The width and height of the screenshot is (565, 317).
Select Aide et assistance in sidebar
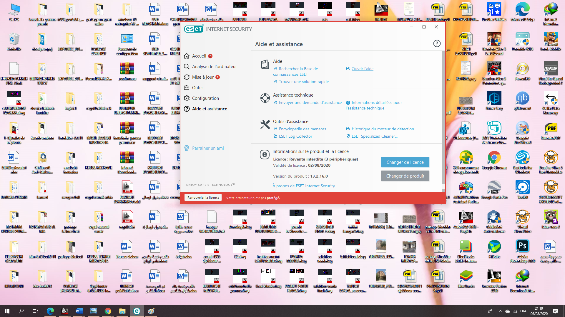(205, 109)
